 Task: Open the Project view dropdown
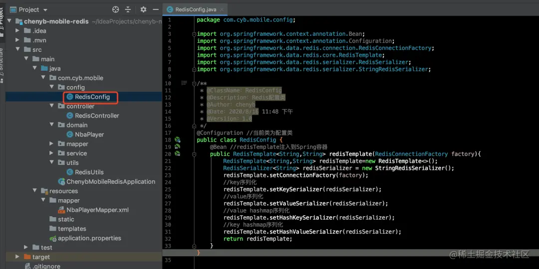pyautogui.click(x=45, y=10)
